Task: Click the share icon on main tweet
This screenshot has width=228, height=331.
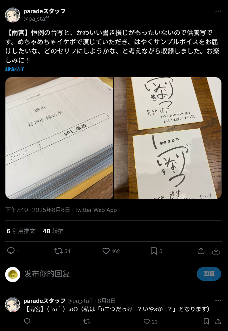Action: [201, 251]
